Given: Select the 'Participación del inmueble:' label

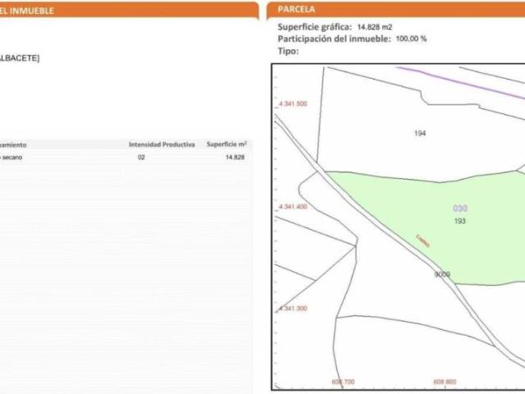Looking at the screenshot, I should 334,39.
